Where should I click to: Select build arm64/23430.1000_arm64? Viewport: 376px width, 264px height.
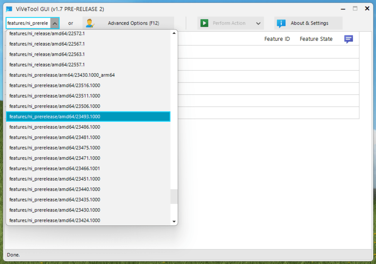[88, 75]
